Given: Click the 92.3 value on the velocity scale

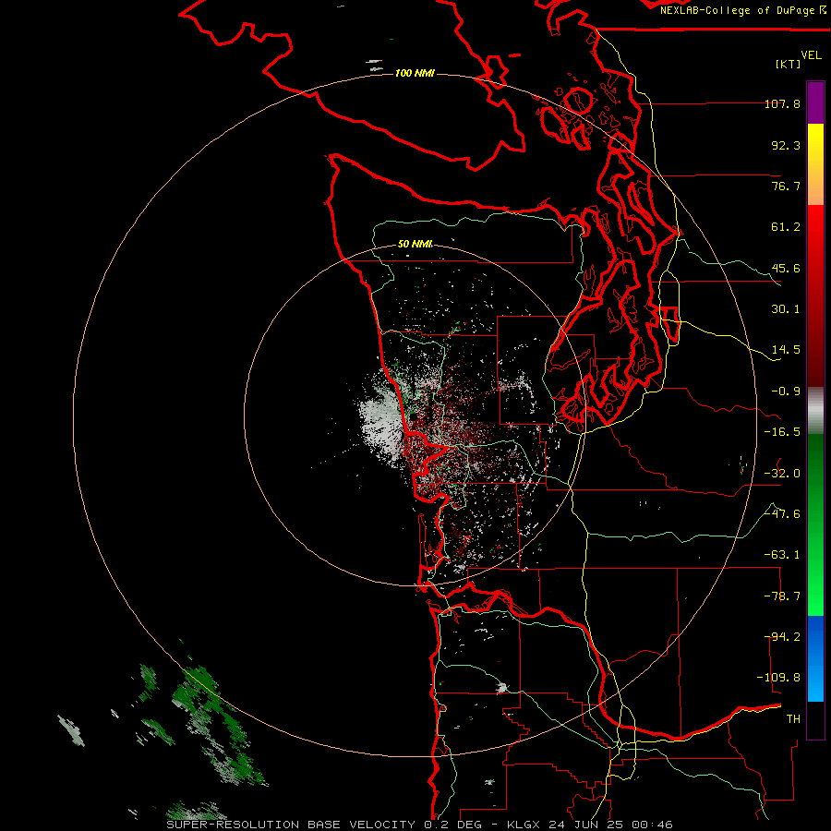Looking at the screenshot, I should pos(786,145).
